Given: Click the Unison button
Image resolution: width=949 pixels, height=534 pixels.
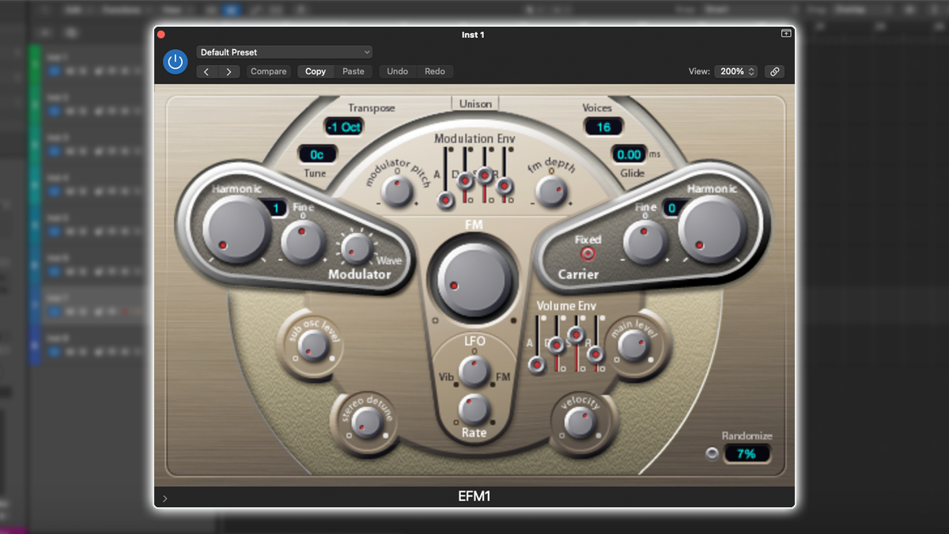Looking at the screenshot, I should pyautogui.click(x=475, y=103).
